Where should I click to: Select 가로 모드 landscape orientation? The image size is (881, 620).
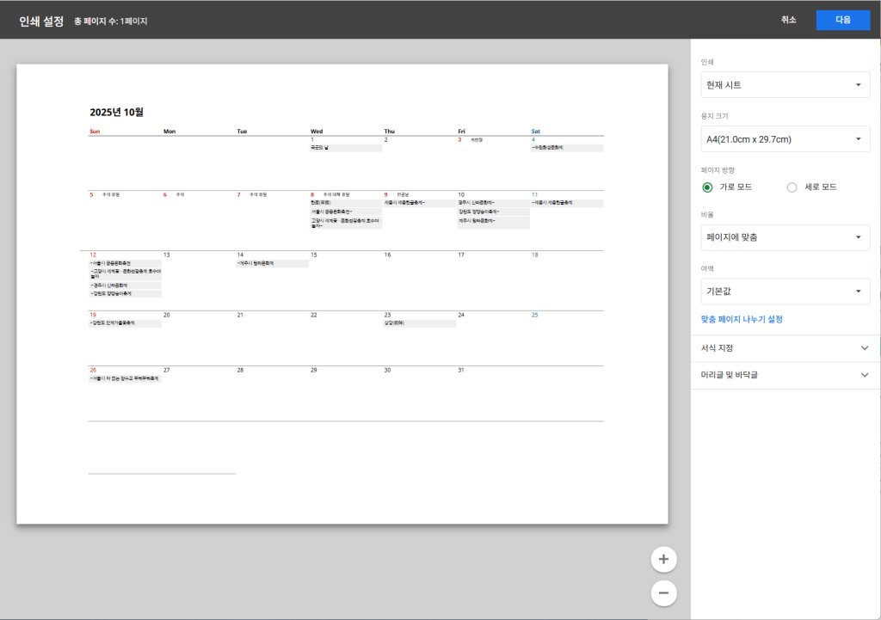pos(708,187)
